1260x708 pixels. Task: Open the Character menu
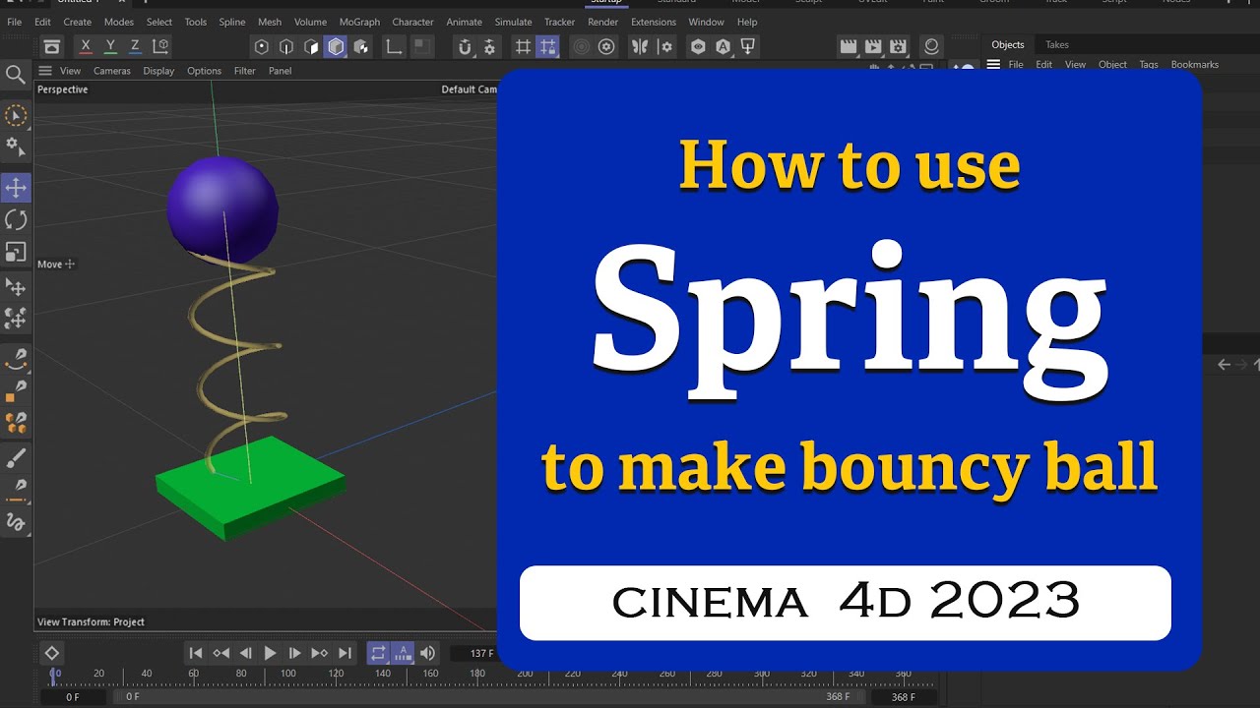pos(412,22)
